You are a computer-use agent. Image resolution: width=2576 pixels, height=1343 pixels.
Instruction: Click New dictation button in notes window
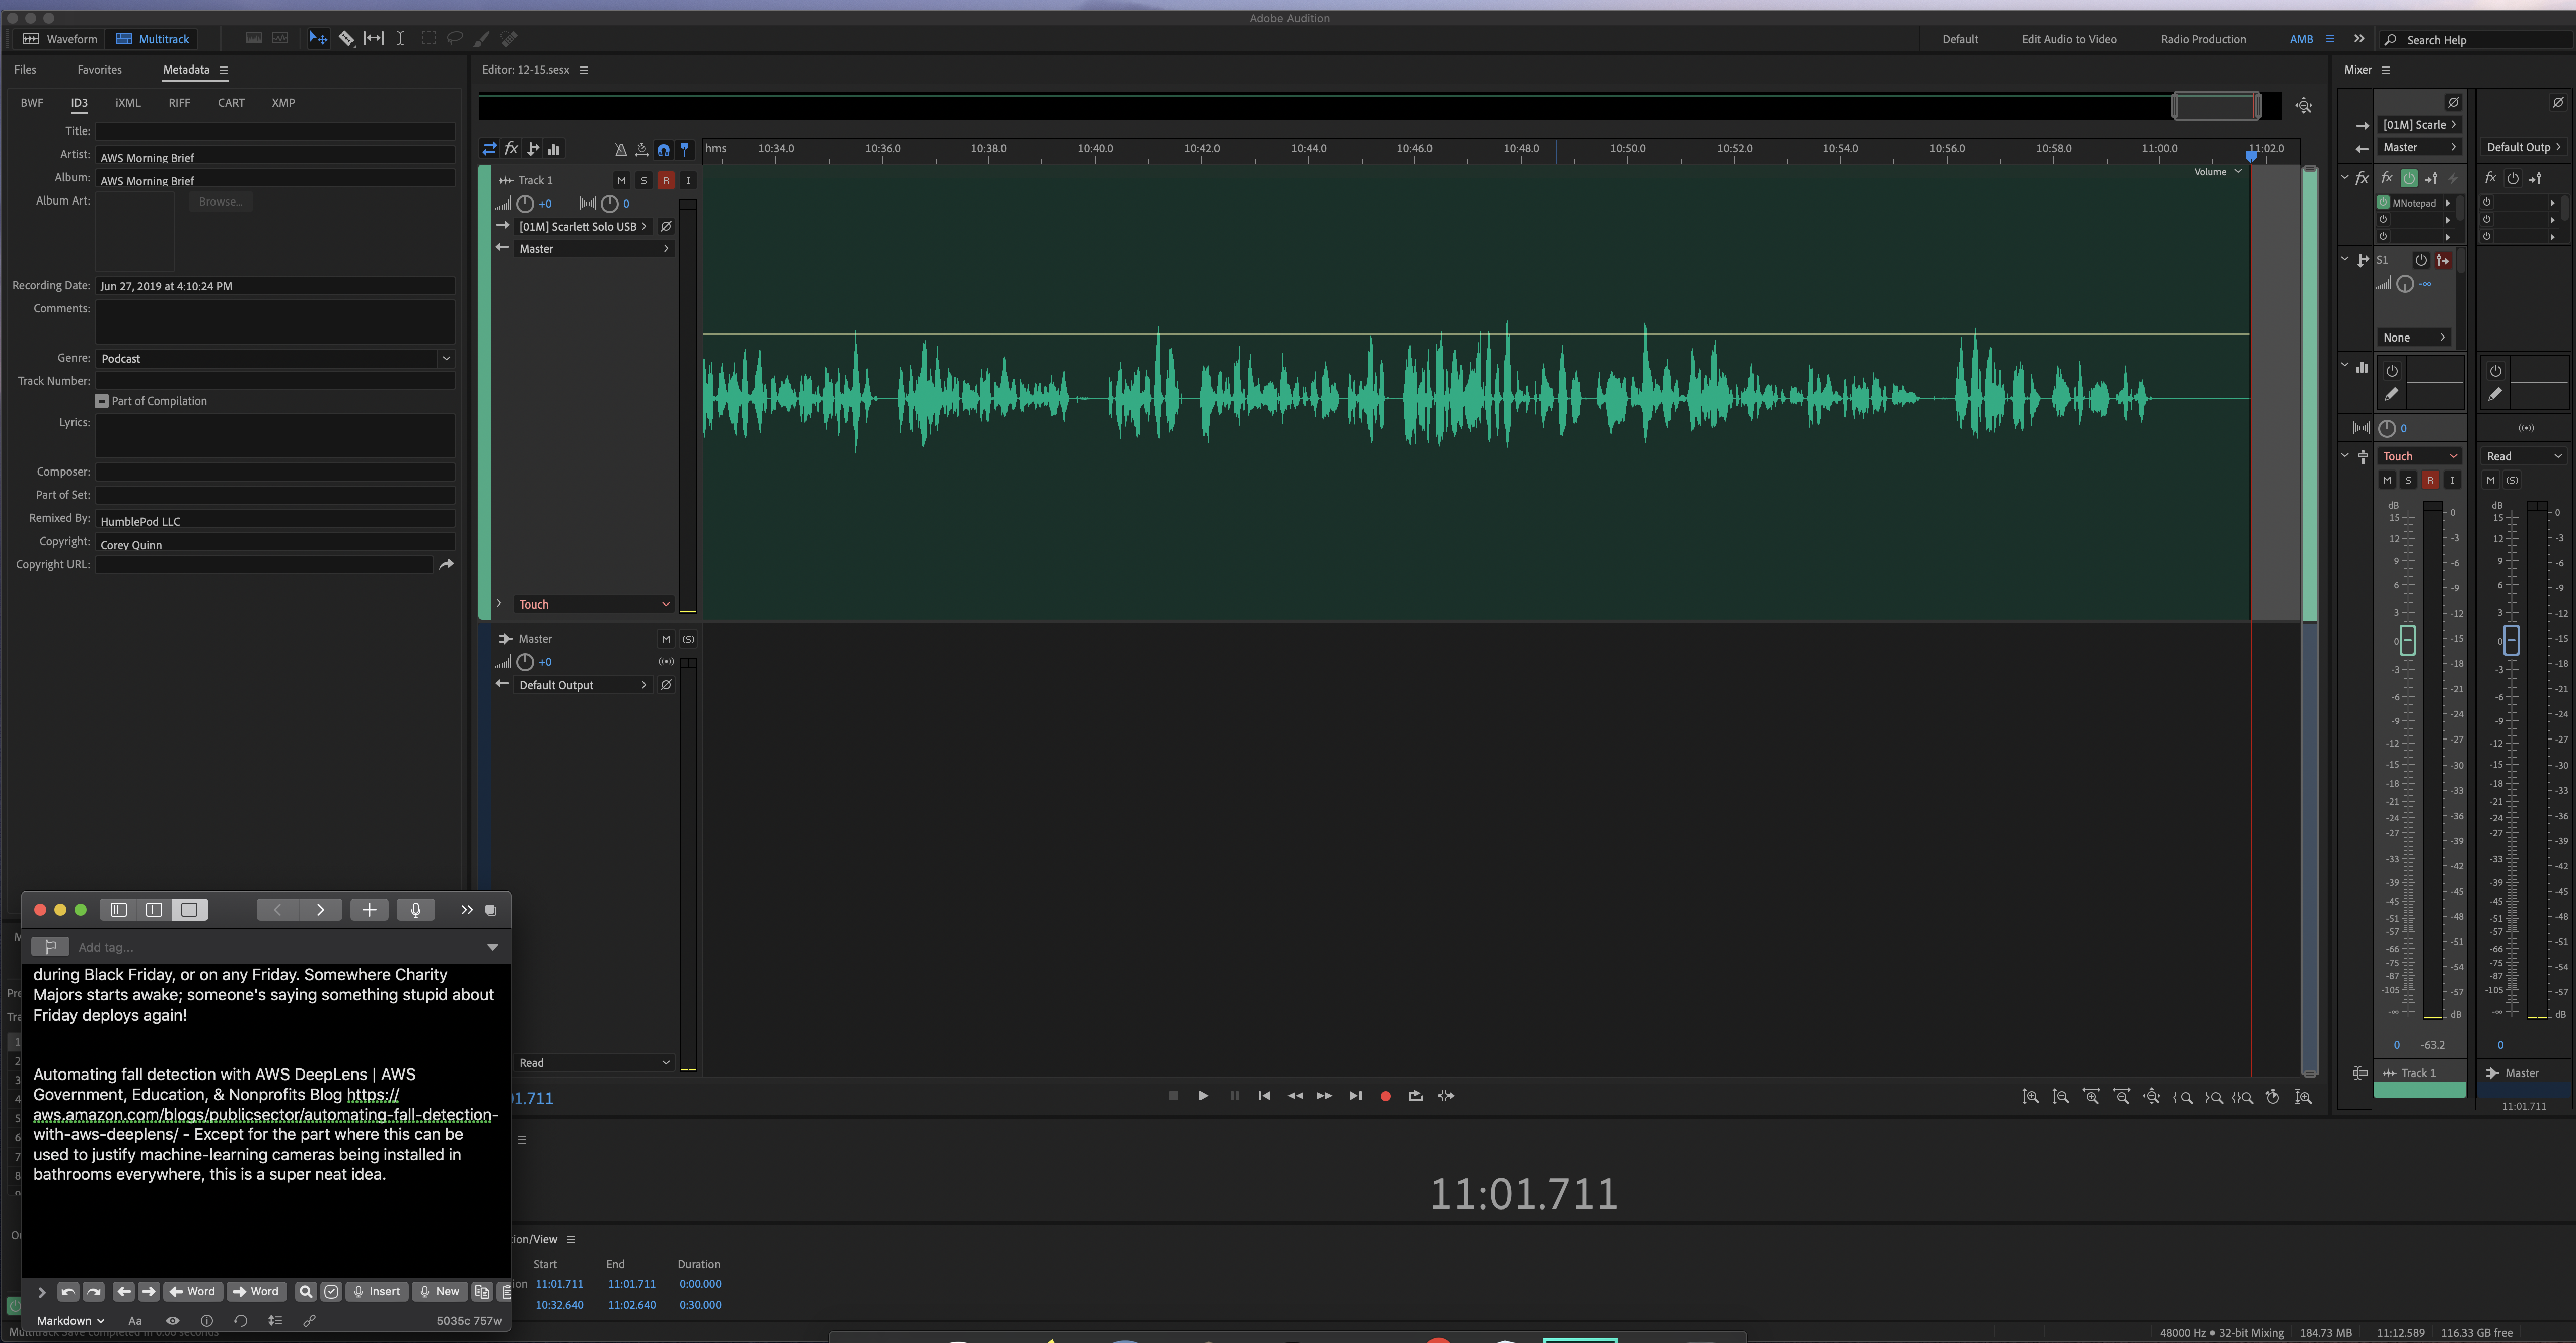[x=440, y=1292]
